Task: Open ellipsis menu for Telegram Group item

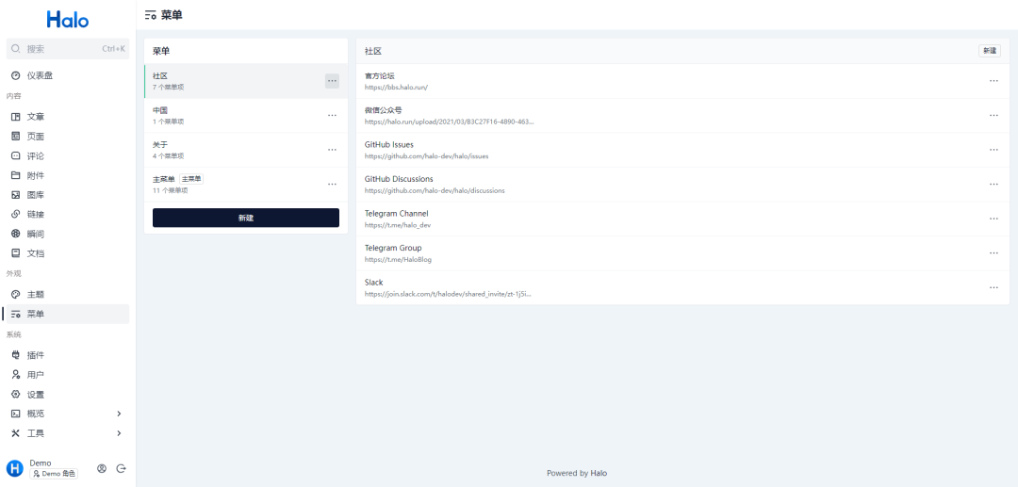Action: click(993, 252)
